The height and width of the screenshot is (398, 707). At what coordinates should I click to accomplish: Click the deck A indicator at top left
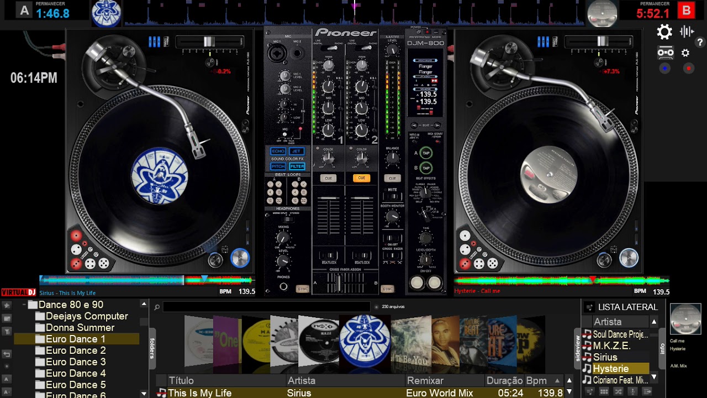coord(24,11)
